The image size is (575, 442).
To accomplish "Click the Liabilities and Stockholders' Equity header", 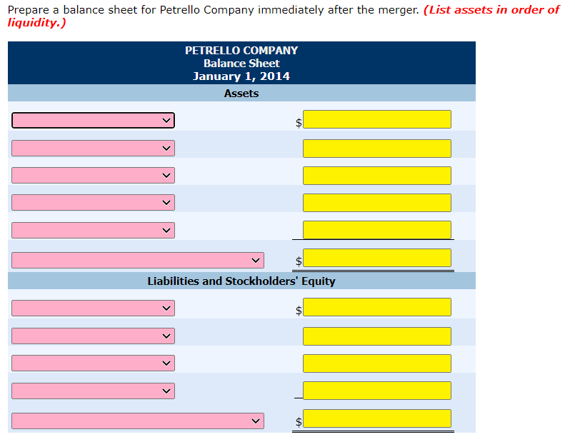I will pyautogui.click(x=241, y=281).
